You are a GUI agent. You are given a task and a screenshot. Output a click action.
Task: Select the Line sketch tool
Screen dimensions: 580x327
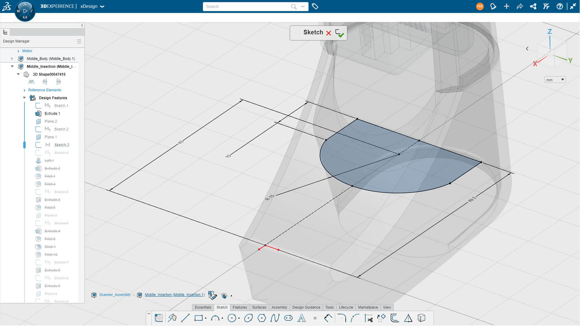tap(185, 318)
